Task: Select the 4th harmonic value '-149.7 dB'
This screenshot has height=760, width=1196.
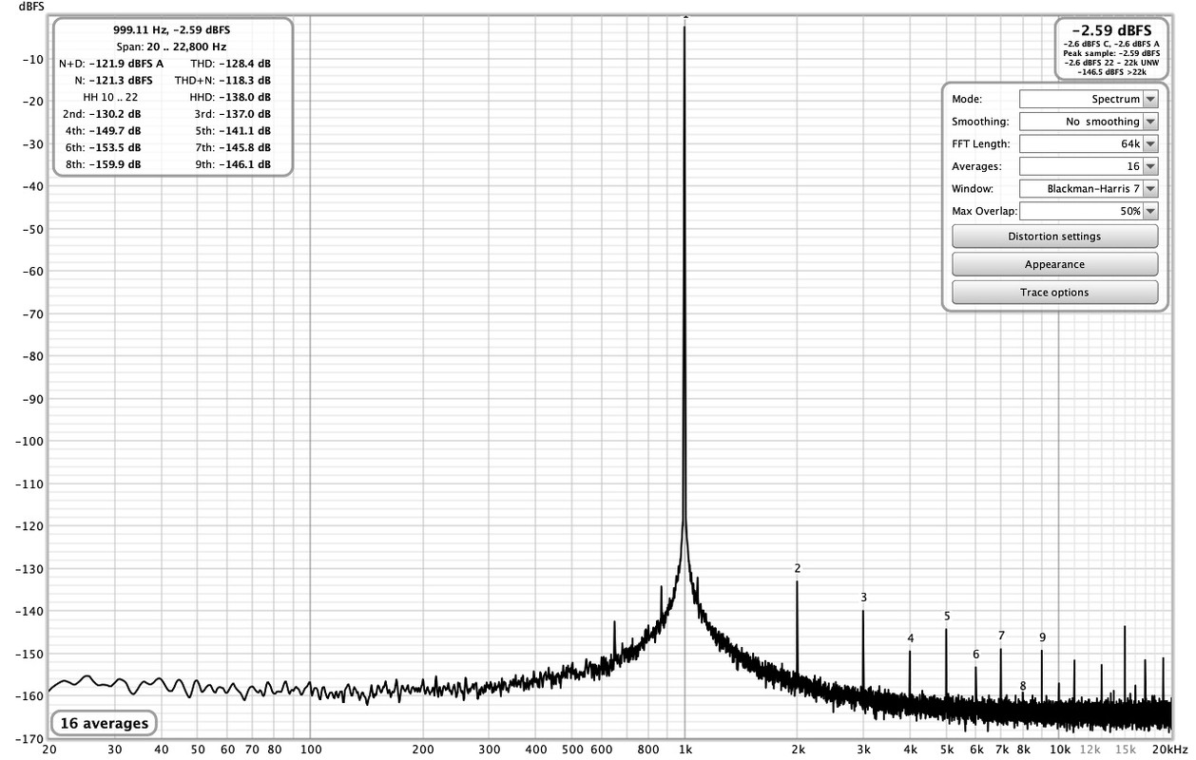Action: [x=115, y=131]
